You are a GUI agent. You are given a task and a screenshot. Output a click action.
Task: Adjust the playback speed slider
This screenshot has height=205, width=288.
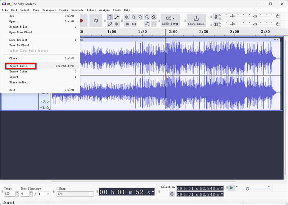pos(247,189)
